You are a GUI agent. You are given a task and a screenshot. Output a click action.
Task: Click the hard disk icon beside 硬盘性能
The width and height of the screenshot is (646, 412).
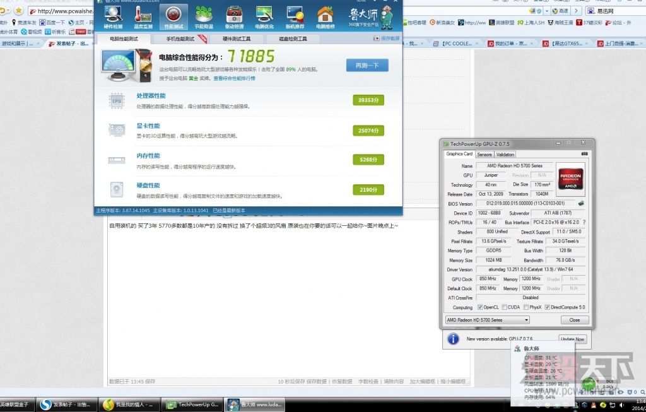click(117, 189)
